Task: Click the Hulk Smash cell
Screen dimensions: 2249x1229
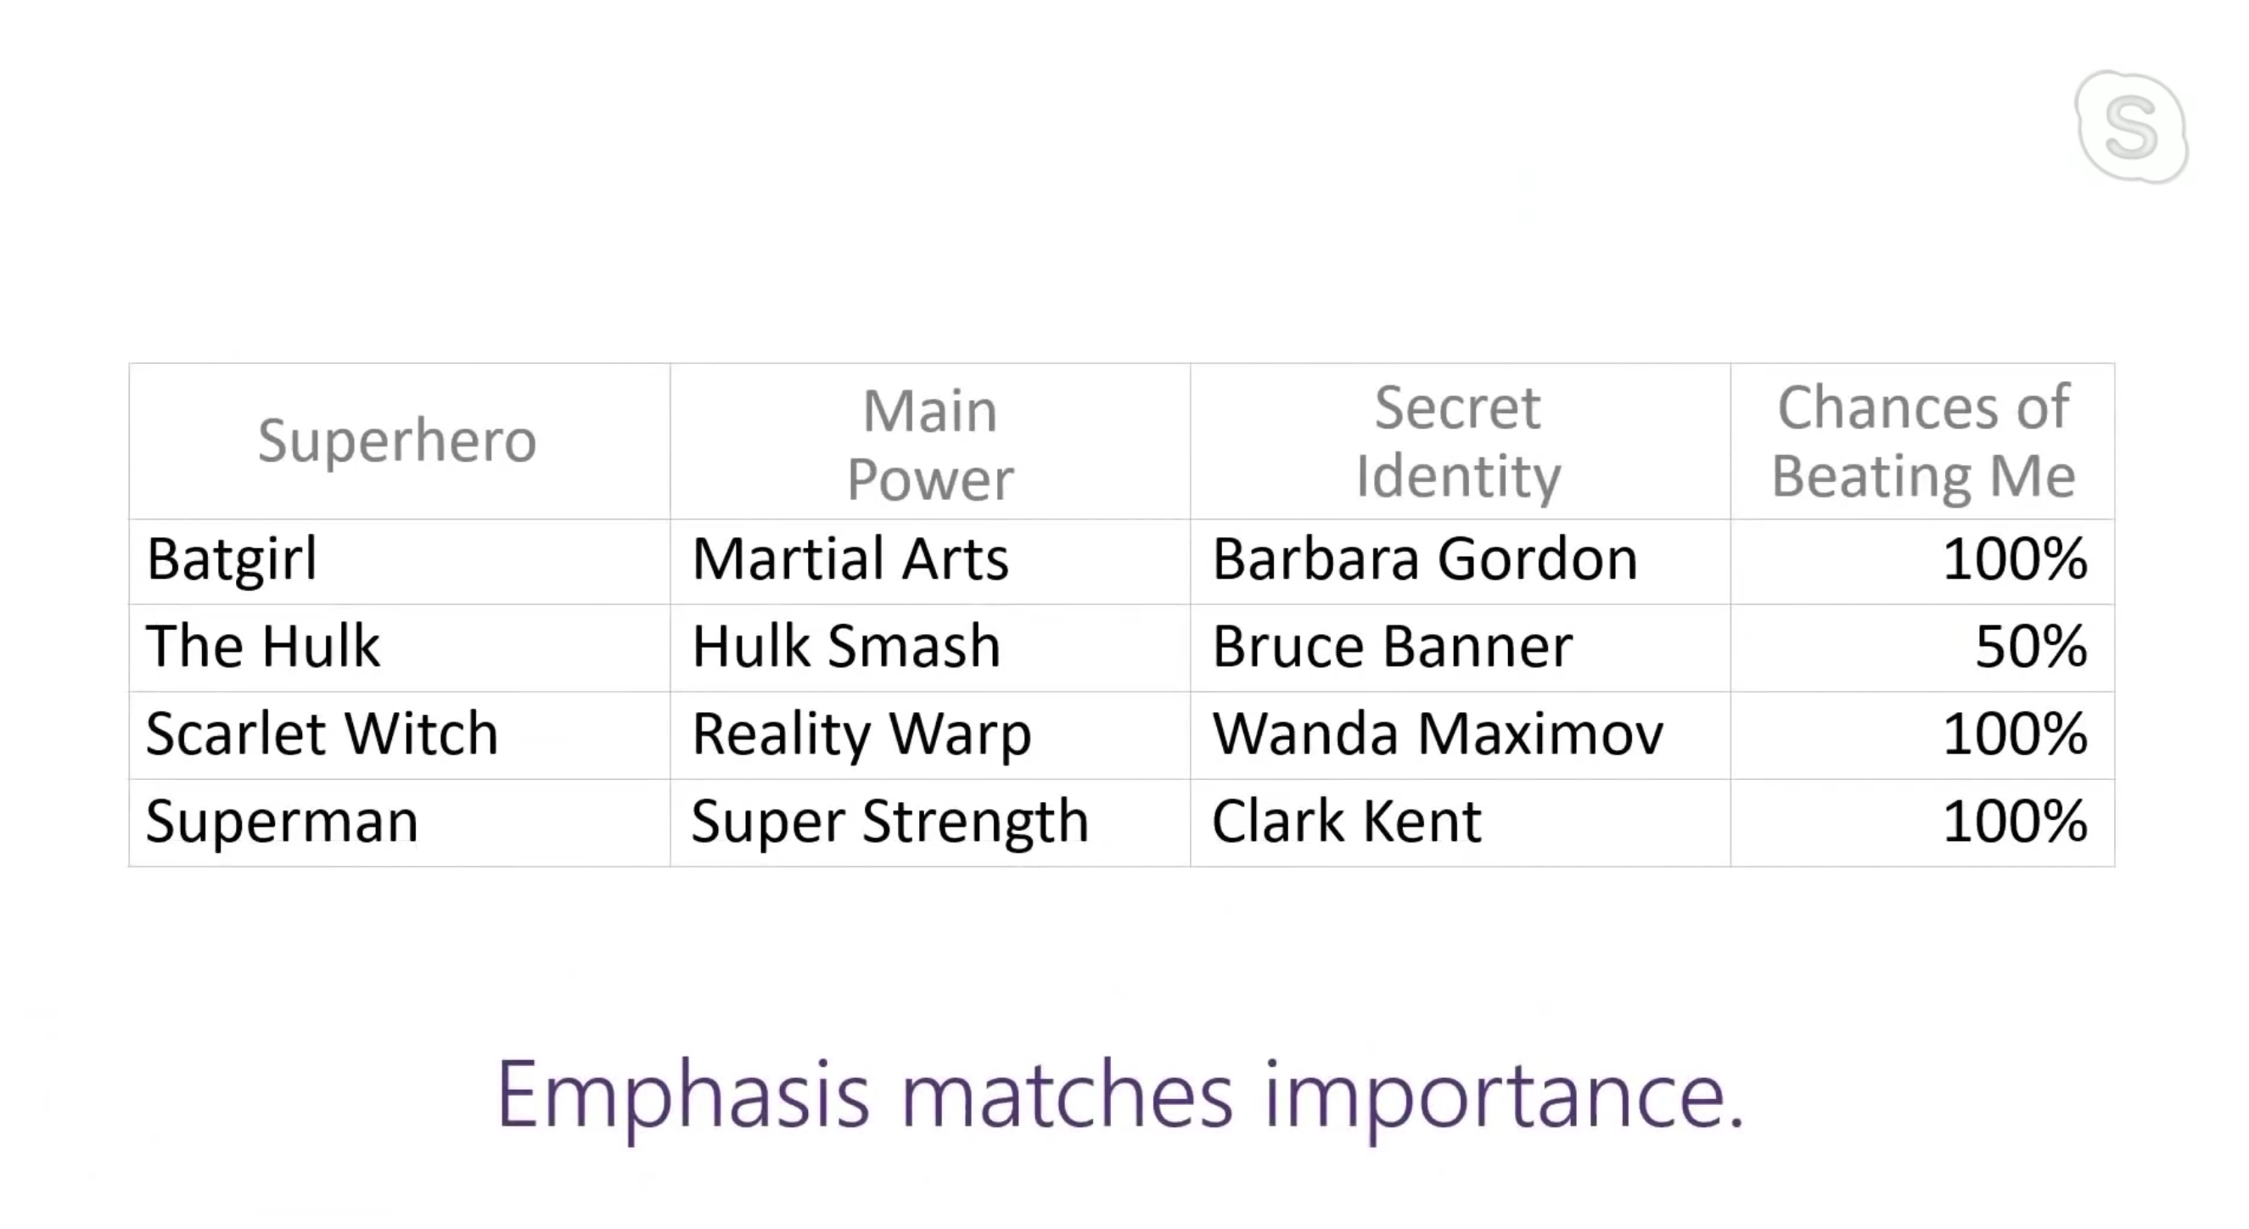Action: 931,648
